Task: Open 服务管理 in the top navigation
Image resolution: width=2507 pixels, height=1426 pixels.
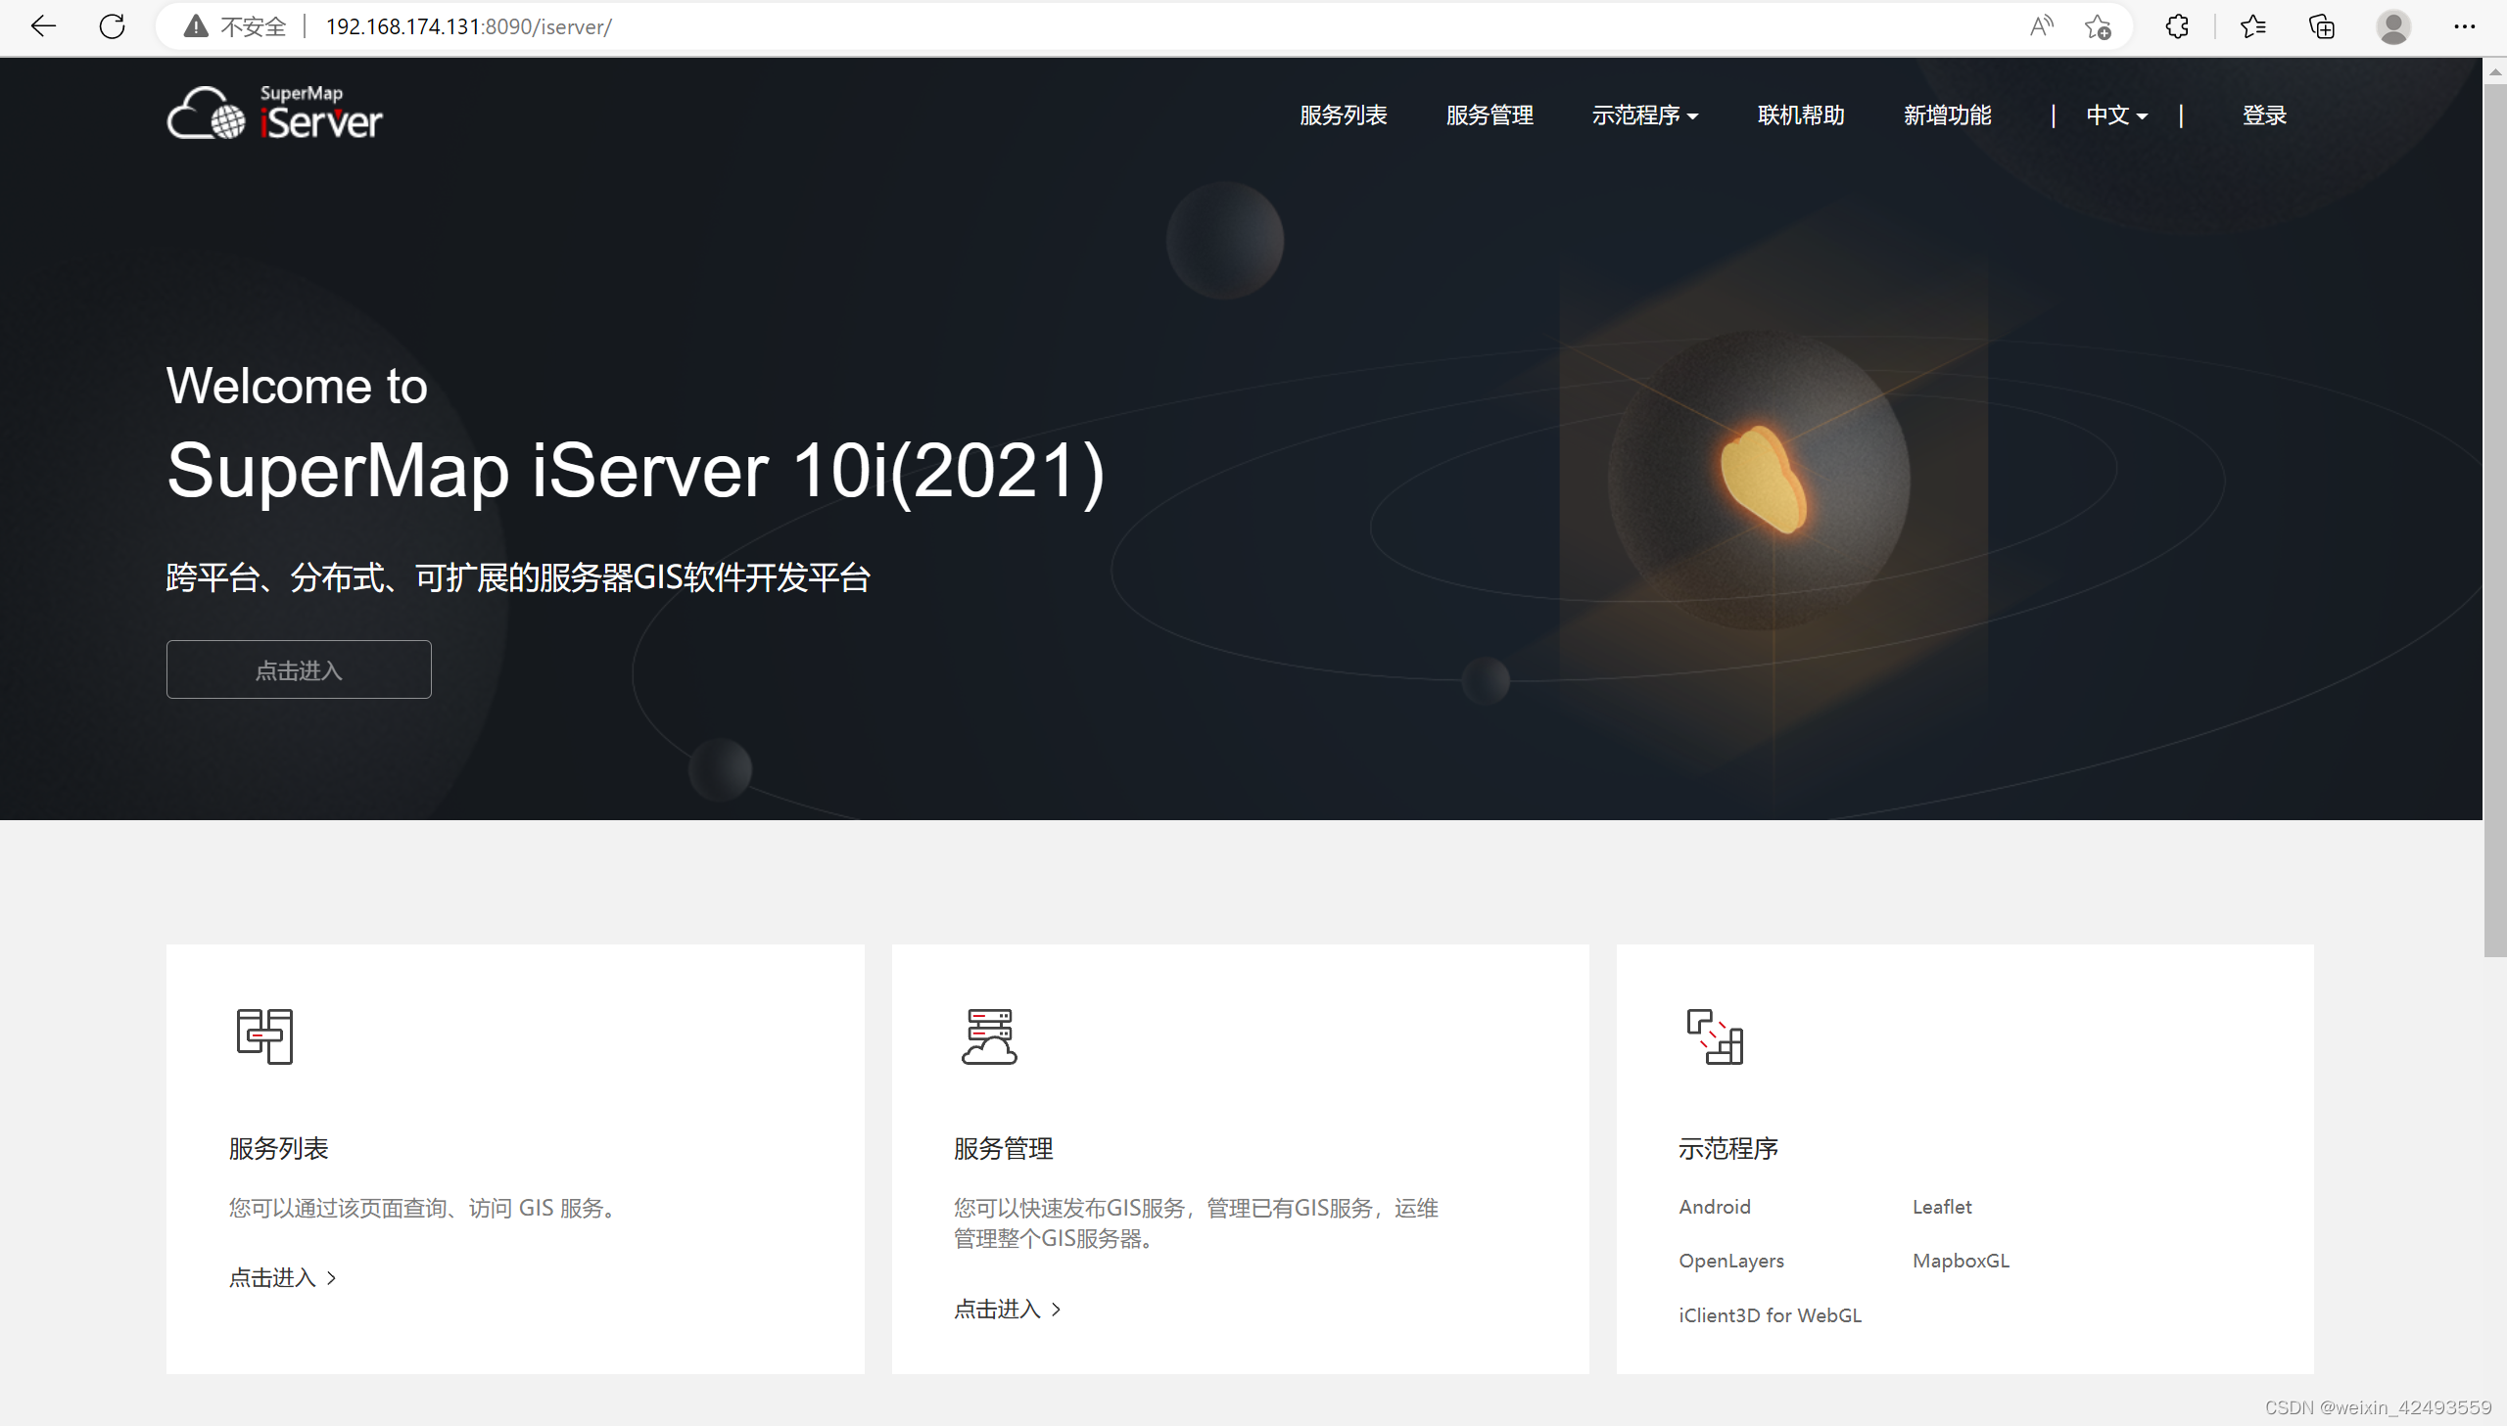Action: [x=1490, y=115]
